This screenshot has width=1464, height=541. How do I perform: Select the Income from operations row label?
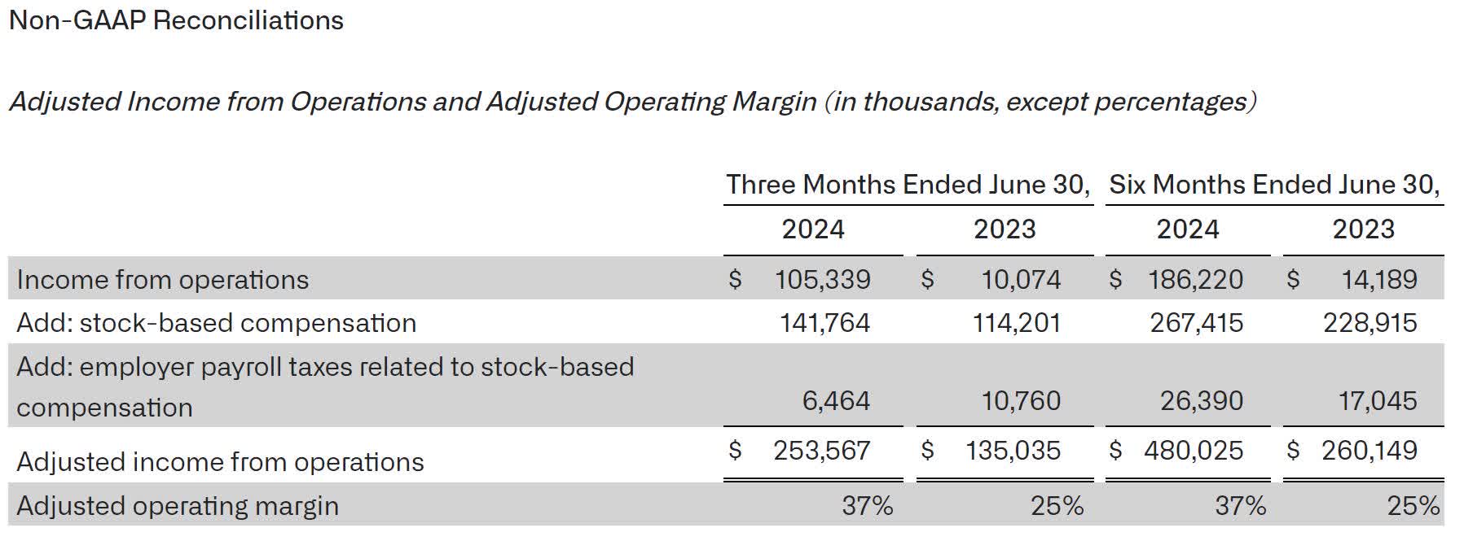click(x=163, y=280)
